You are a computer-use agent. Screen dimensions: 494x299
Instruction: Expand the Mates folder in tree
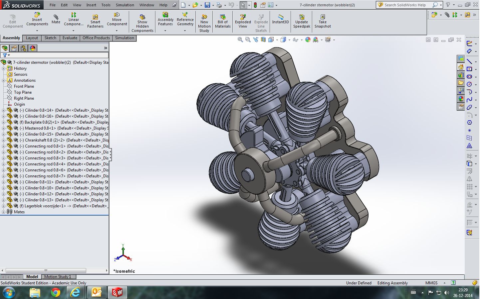coord(3,212)
